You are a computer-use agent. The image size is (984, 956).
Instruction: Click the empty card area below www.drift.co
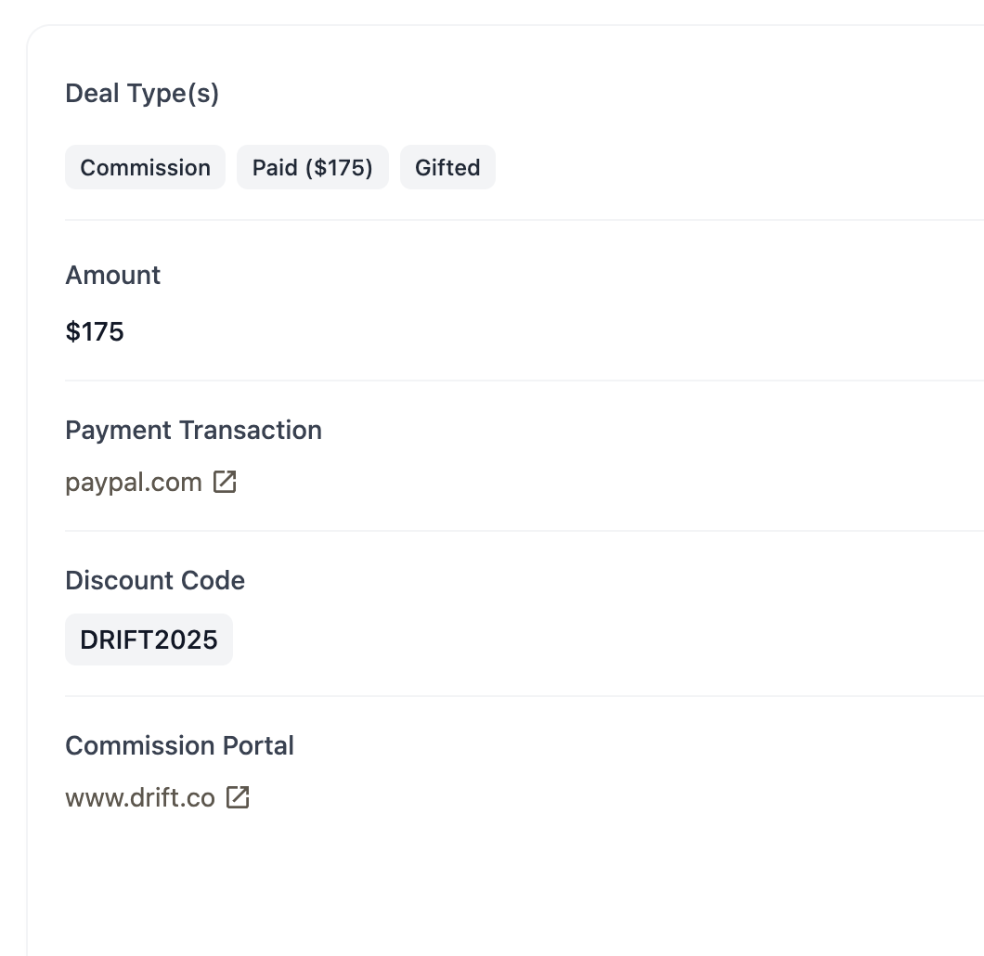pos(506,885)
